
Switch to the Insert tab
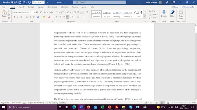pos(21,7)
